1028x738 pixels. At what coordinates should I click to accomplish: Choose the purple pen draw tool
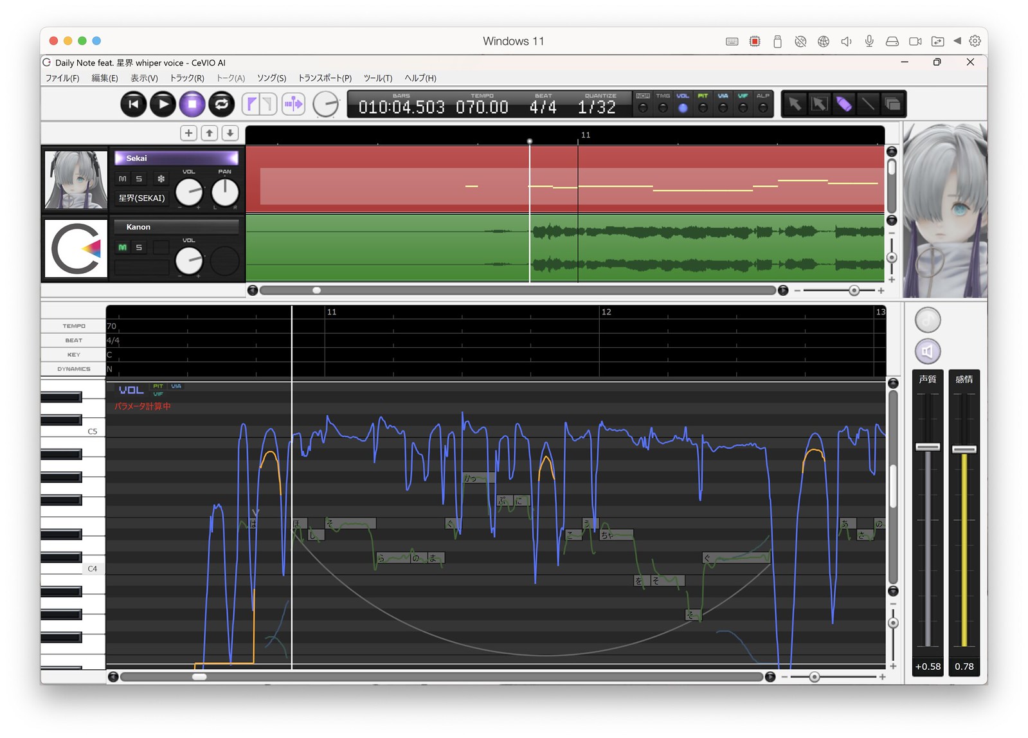(x=843, y=104)
